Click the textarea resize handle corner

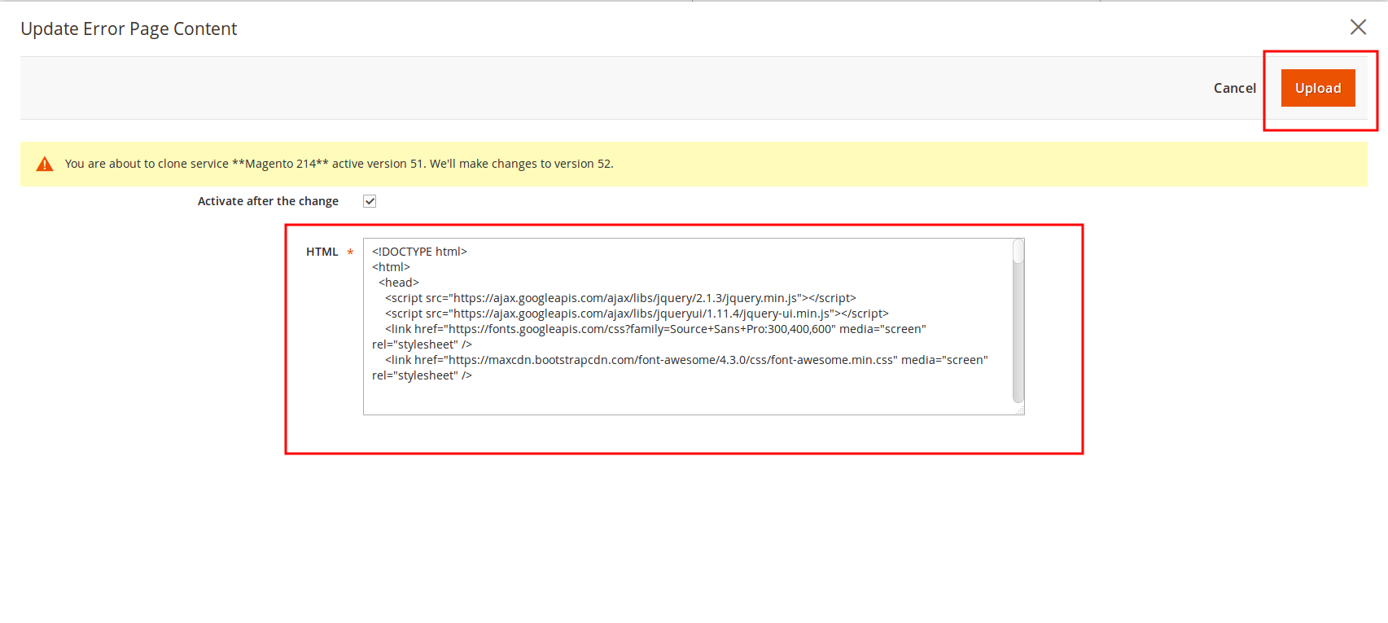tap(1020, 411)
